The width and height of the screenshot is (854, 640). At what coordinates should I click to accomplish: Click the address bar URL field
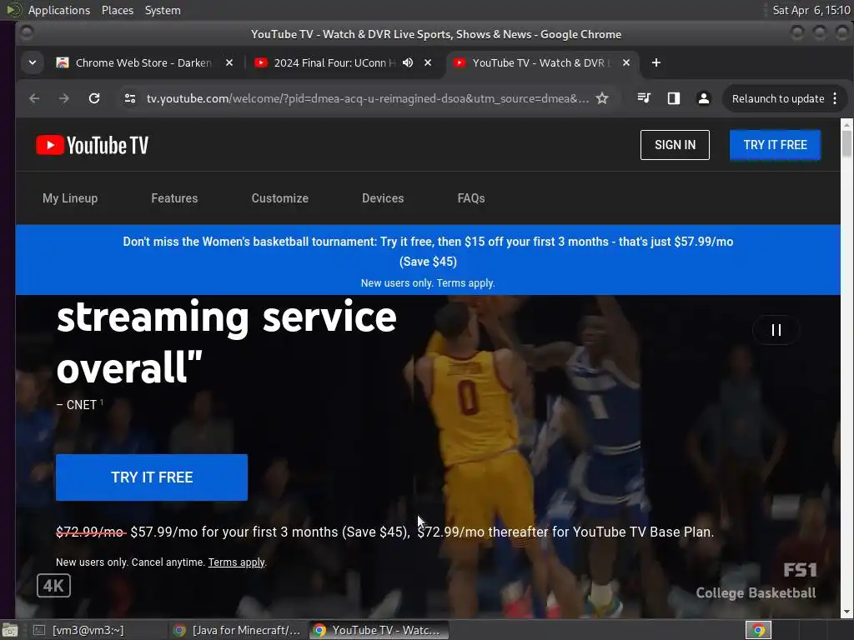click(368, 98)
